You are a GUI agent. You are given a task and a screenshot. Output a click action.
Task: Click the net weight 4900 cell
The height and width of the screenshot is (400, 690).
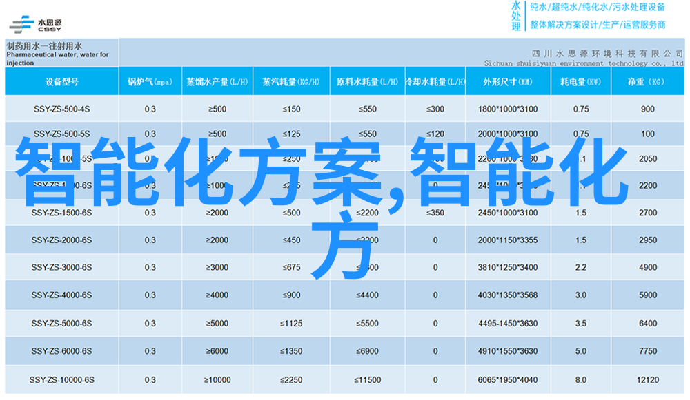pyautogui.click(x=648, y=267)
